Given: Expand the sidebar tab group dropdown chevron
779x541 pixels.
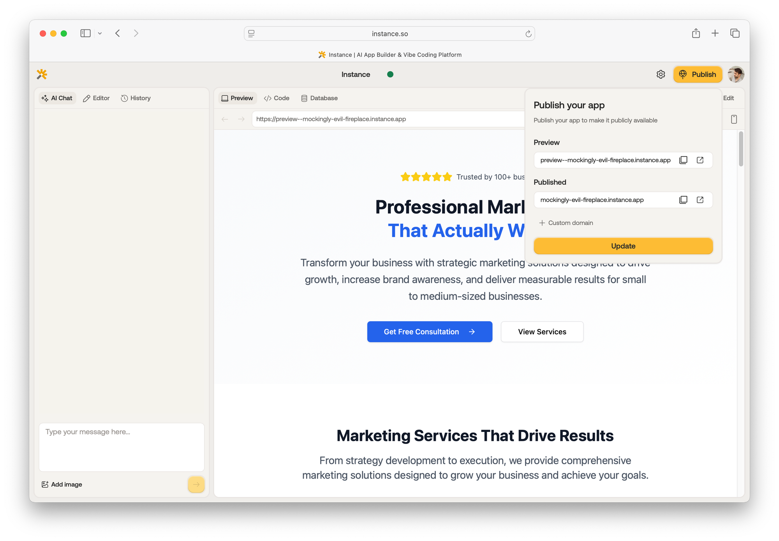Looking at the screenshot, I should 100,34.
